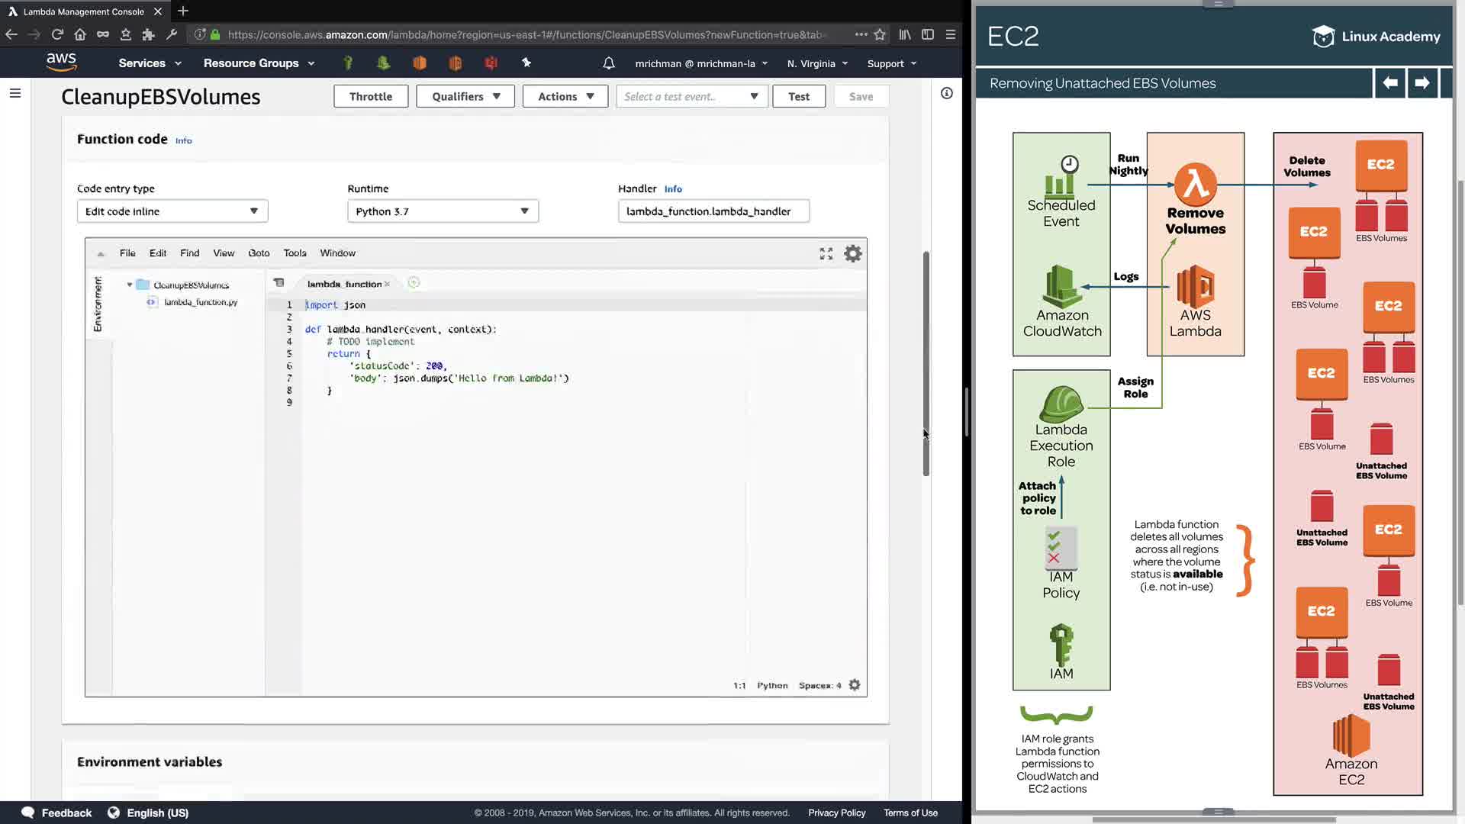Click the Test button
Viewport: 1465px width, 824px height.
pos(798,96)
